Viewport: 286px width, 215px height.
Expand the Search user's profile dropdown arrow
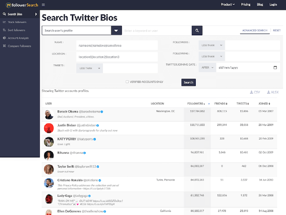point(116,30)
